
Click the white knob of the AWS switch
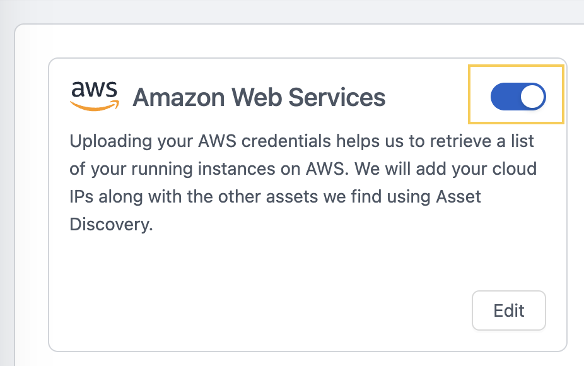click(532, 97)
